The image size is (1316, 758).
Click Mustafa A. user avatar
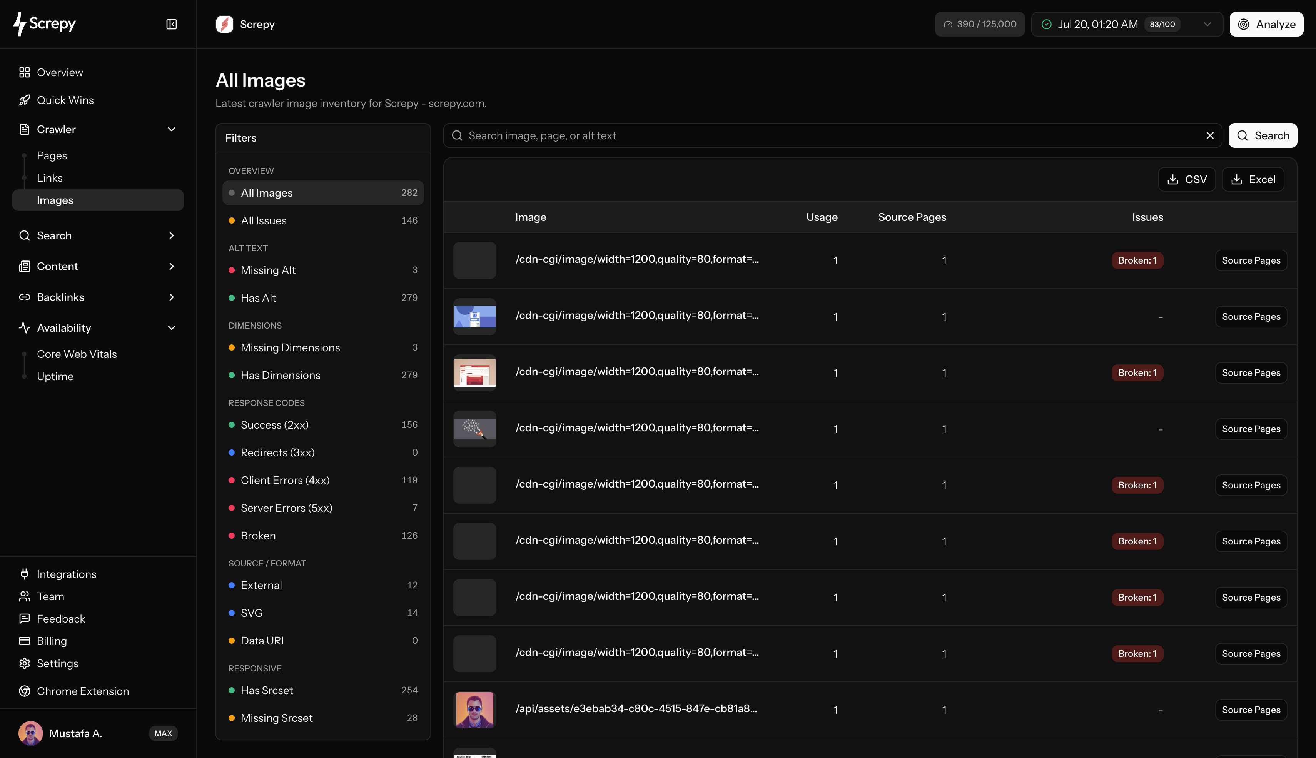click(31, 733)
